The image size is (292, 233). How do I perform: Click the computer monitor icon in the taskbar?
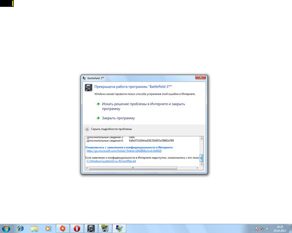click(104, 228)
